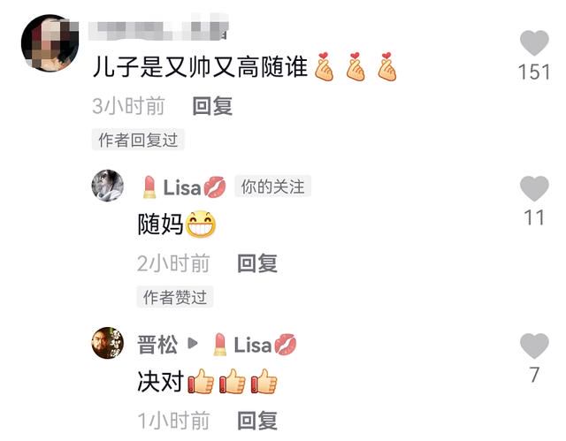The height and width of the screenshot is (441, 566).
Task: Open the Lisa mention in 晋松's reply
Action: [x=255, y=345]
